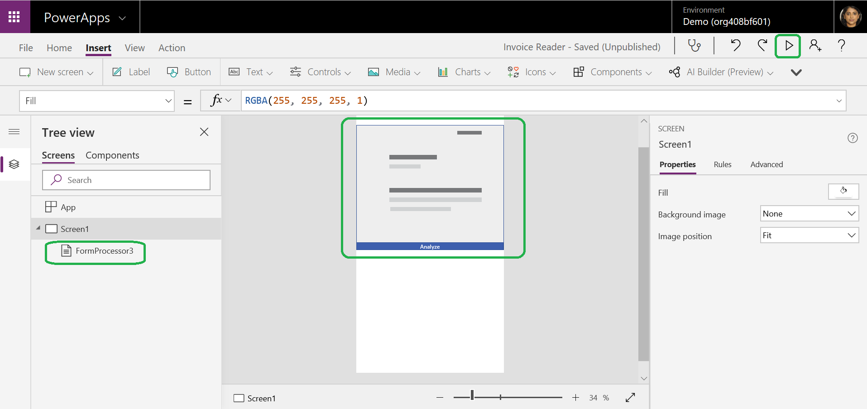Expand the Fill property selector dropdown
This screenshot has height=409, width=867.
point(168,101)
